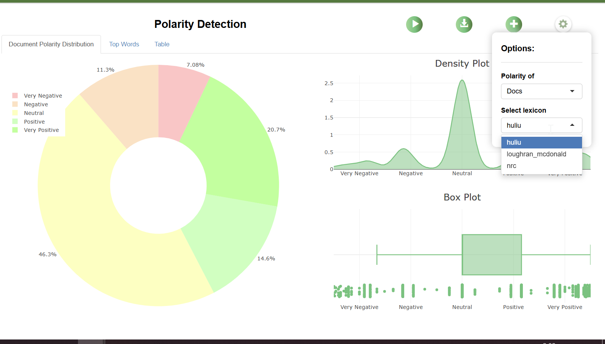Click the Polarity Detection heading
Screen dimensions: 605x344
(200, 24)
